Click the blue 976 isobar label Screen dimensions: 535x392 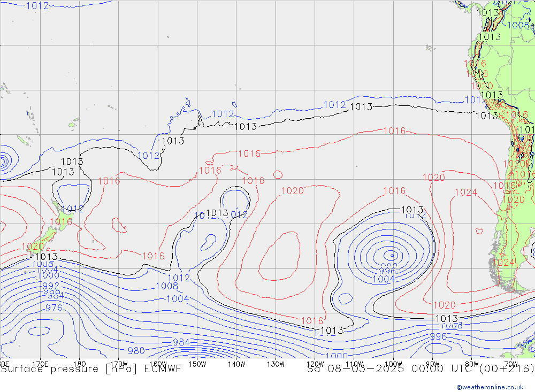click(x=54, y=308)
